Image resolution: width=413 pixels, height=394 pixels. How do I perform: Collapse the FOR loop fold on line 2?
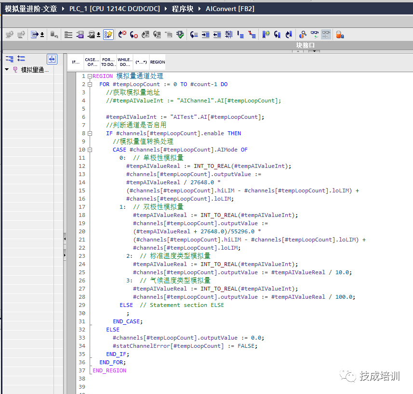tap(90, 85)
